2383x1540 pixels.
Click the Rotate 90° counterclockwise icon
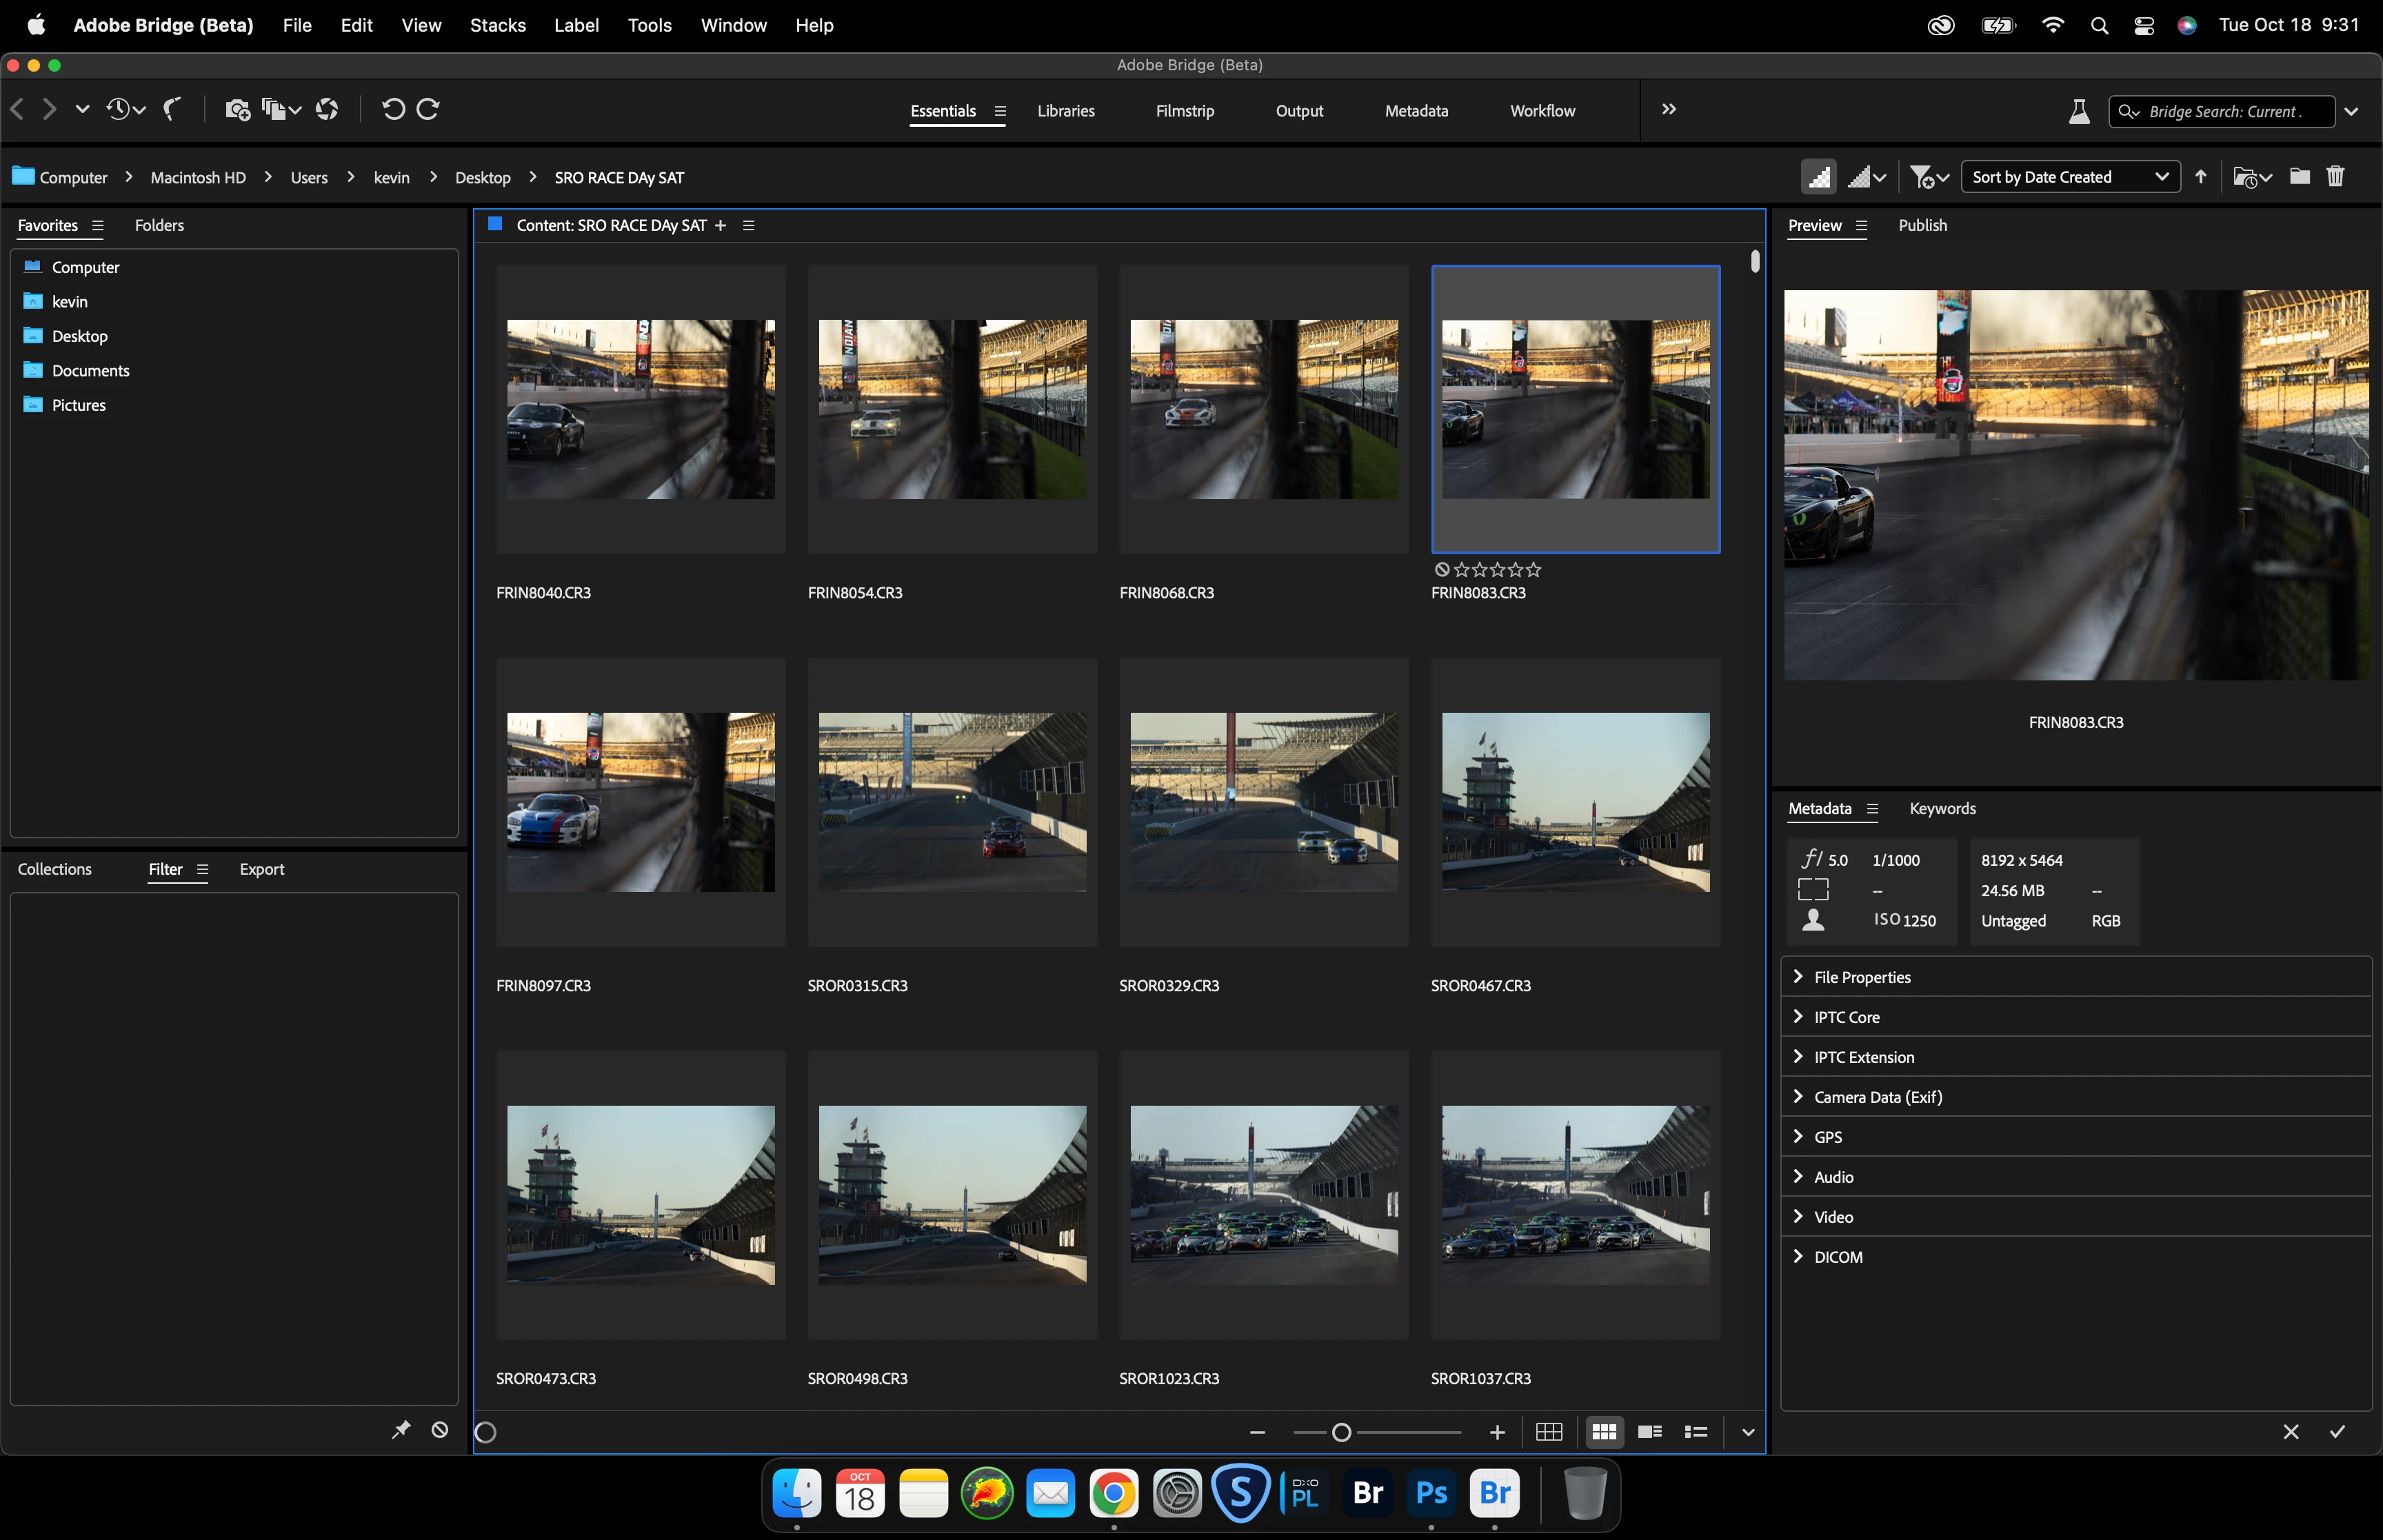[393, 109]
